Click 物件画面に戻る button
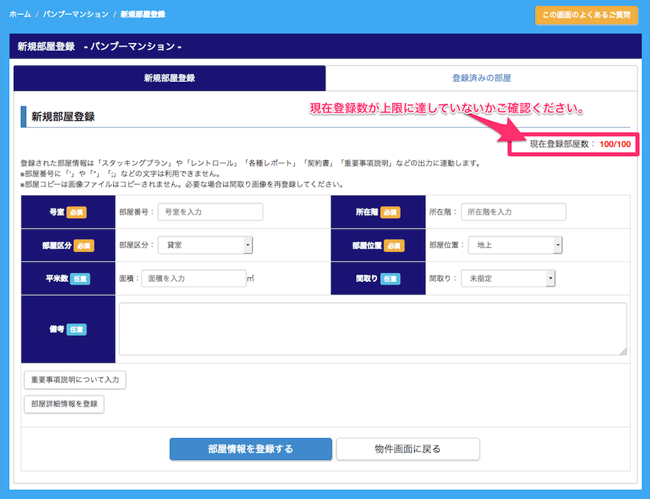 408,449
